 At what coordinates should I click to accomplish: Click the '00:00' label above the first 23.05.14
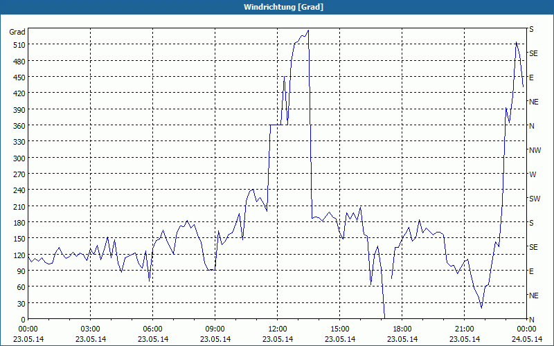click(28, 329)
